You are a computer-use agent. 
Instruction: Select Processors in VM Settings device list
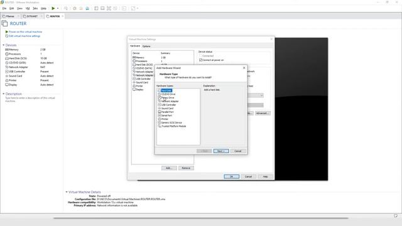coord(141,61)
